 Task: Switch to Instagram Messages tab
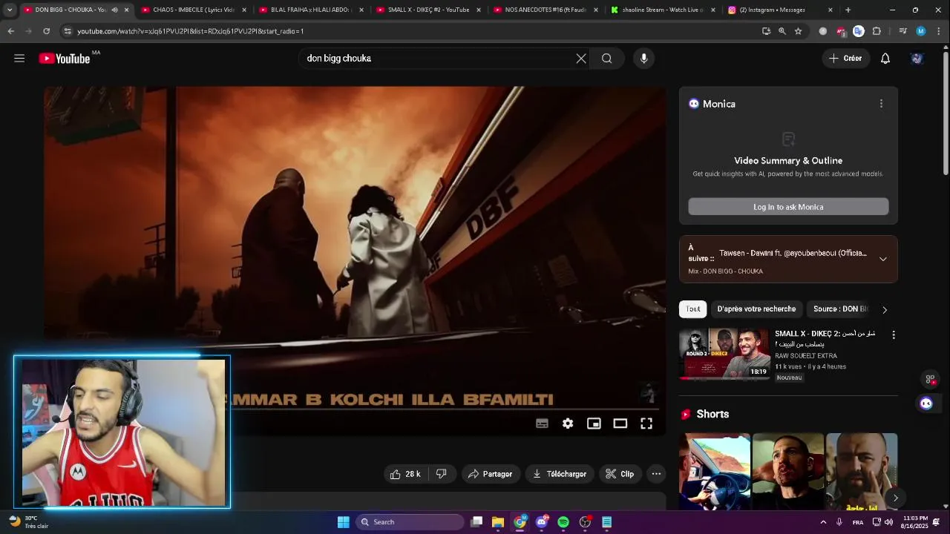coord(780,10)
